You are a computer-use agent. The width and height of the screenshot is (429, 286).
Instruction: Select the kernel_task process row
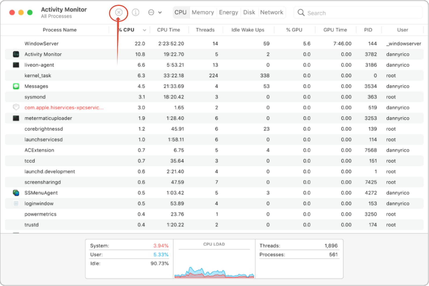214,76
